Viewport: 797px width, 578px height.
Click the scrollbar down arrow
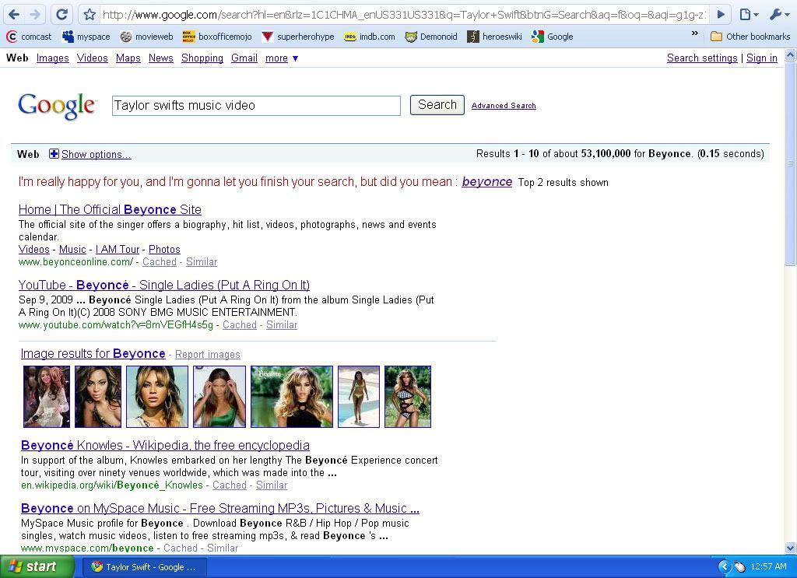click(791, 548)
